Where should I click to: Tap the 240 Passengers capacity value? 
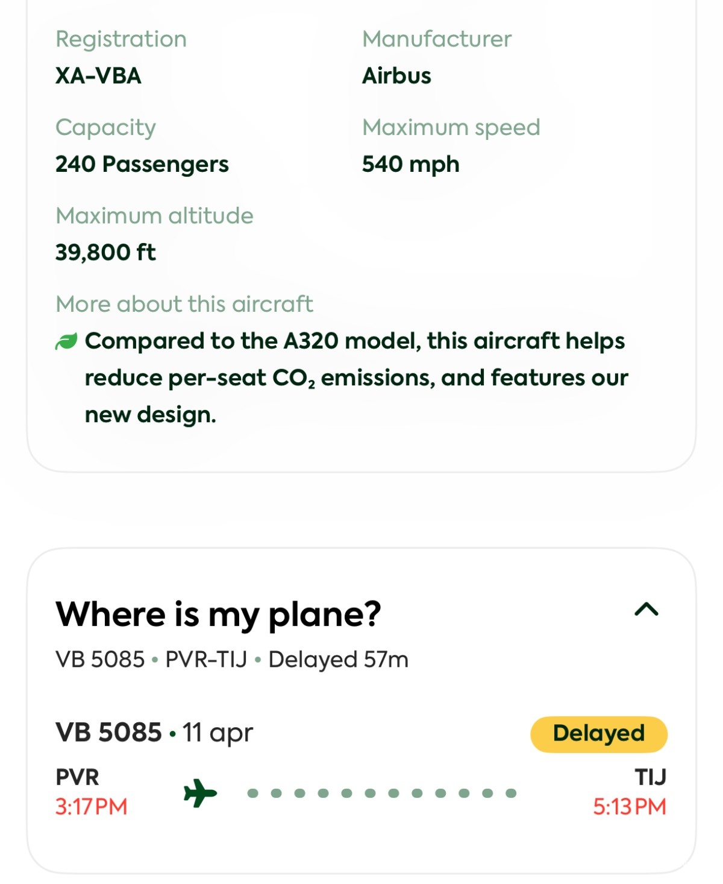142,164
